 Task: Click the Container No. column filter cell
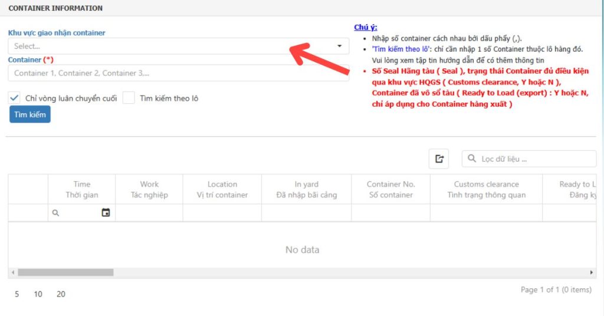[390, 213]
